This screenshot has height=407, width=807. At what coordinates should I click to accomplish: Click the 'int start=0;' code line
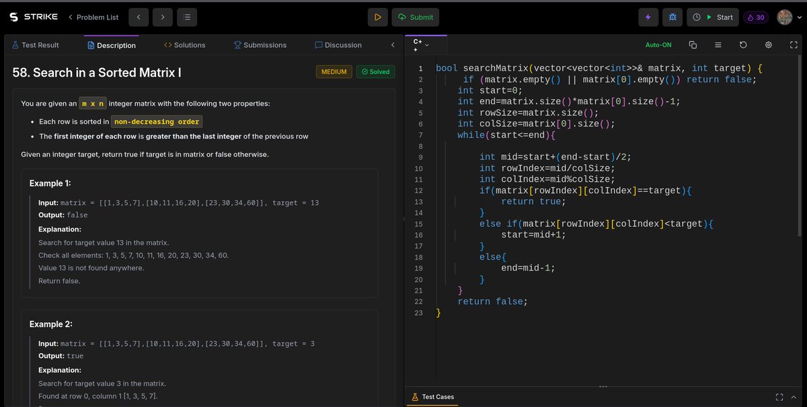pos(490,91)
